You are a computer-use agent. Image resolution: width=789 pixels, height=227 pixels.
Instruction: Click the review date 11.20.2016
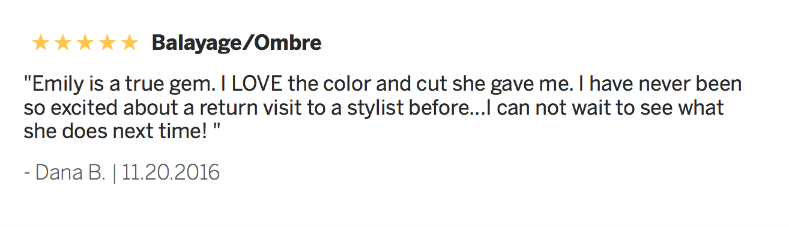171,174
